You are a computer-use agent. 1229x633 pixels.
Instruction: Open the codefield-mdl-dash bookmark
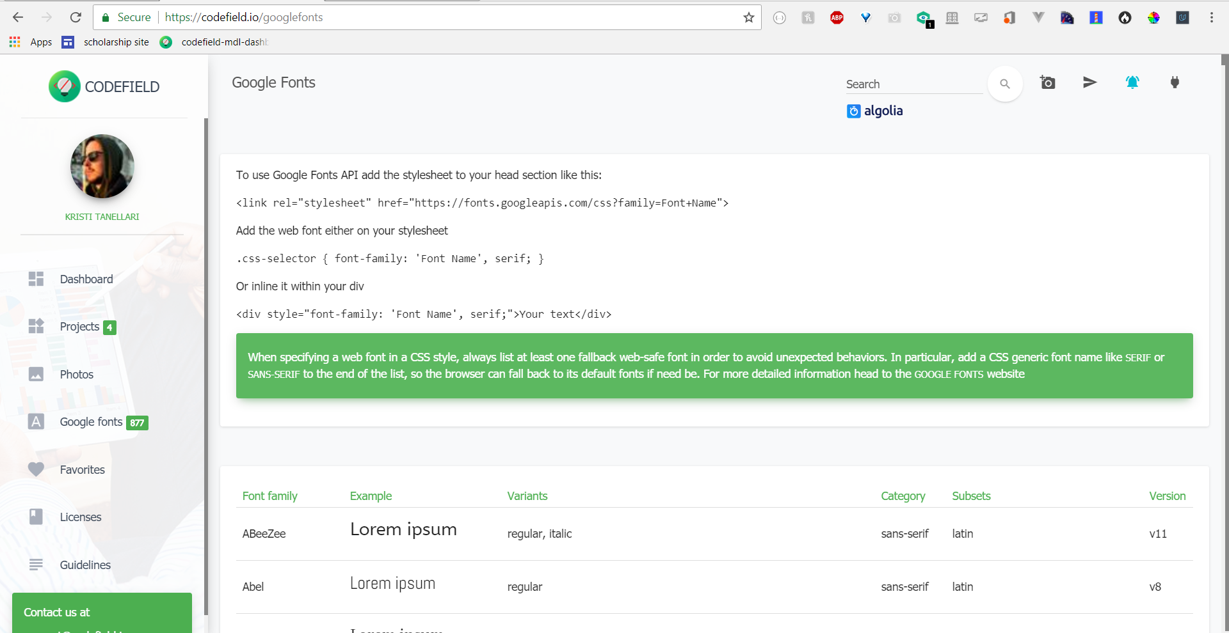pos(214,42)
